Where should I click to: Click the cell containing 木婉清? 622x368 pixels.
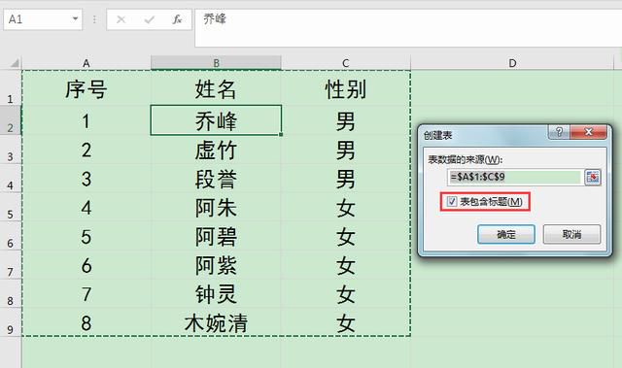216,322
